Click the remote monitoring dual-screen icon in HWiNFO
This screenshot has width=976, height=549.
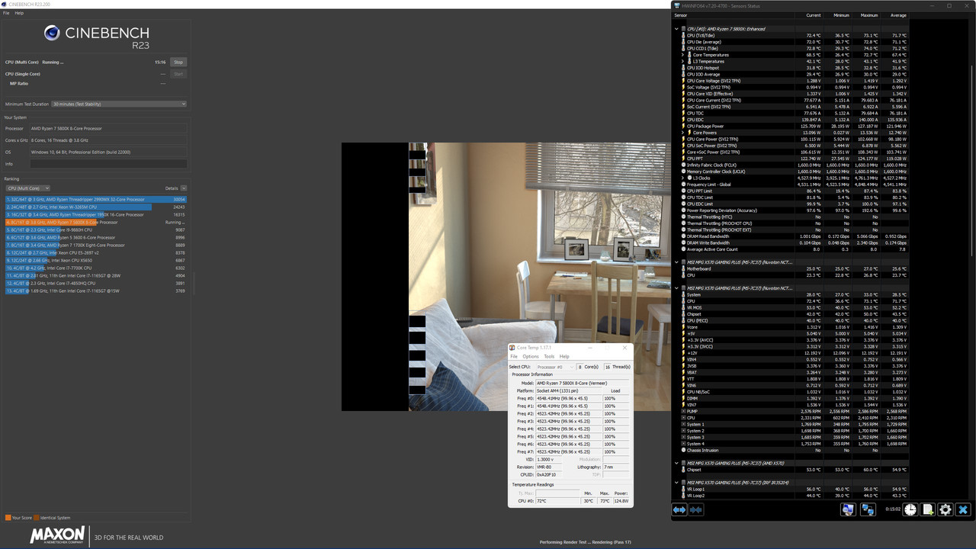pyautogui.click(x=868, y=509)
